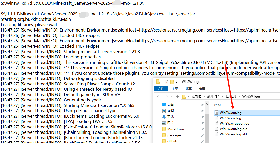Open Desktop (桌面) in quick access
This screenshot has width=280, height=143.
coord(170,104)
